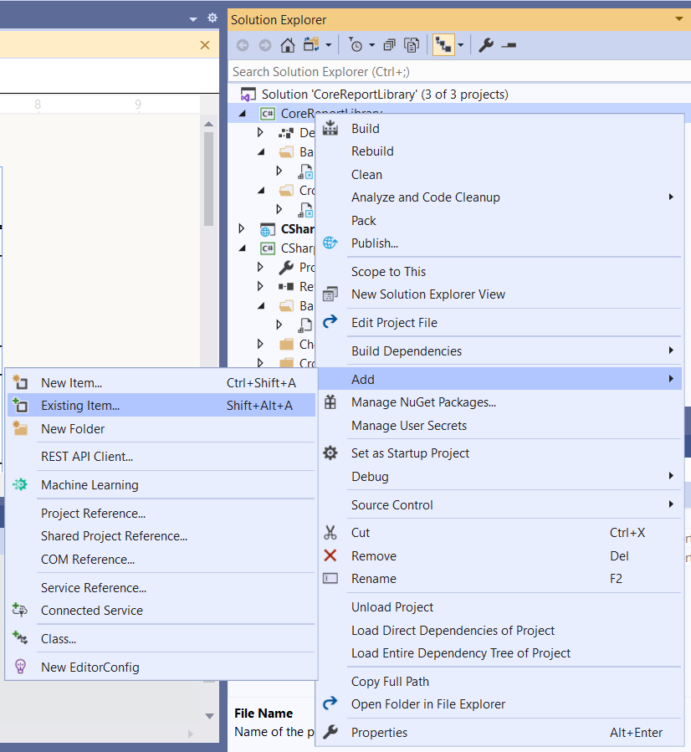This screenshot has width=691, height=752.
Task: Click the gear icon at top left
Action: [212, 17]
